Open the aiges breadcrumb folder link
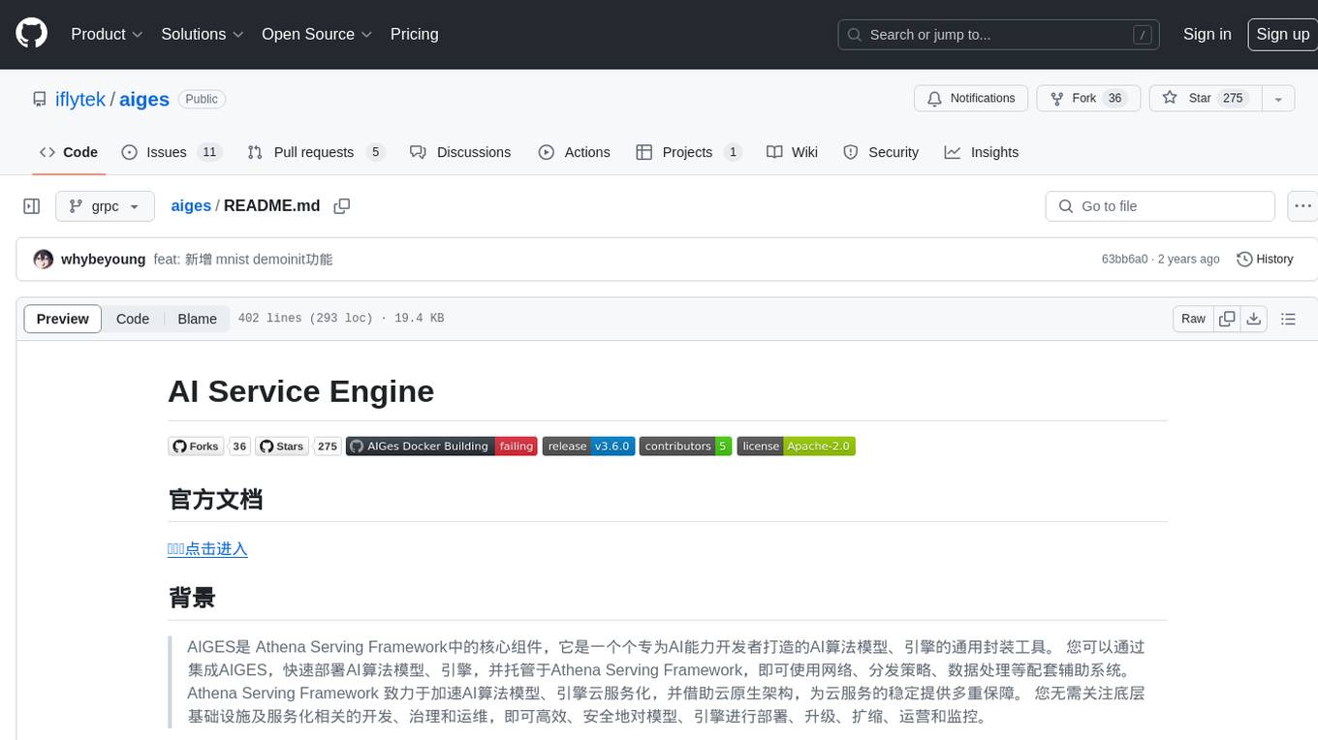 coord(191,206)
